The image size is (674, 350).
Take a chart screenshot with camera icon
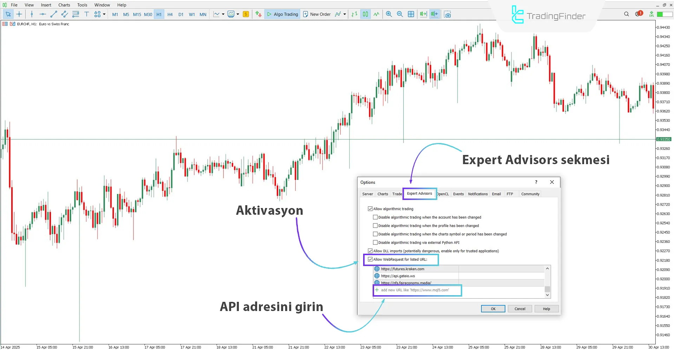(x=447, y=14)
